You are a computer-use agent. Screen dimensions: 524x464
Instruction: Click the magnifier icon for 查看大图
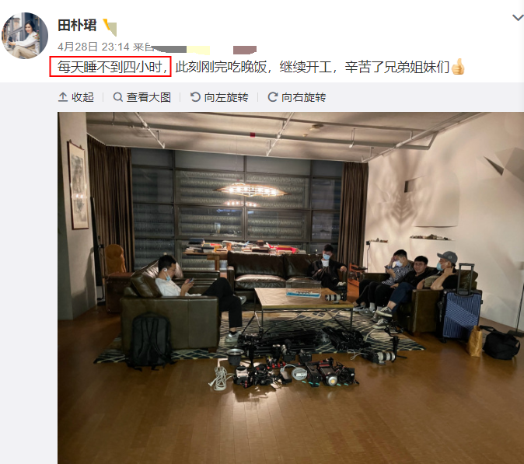point(117,97)
